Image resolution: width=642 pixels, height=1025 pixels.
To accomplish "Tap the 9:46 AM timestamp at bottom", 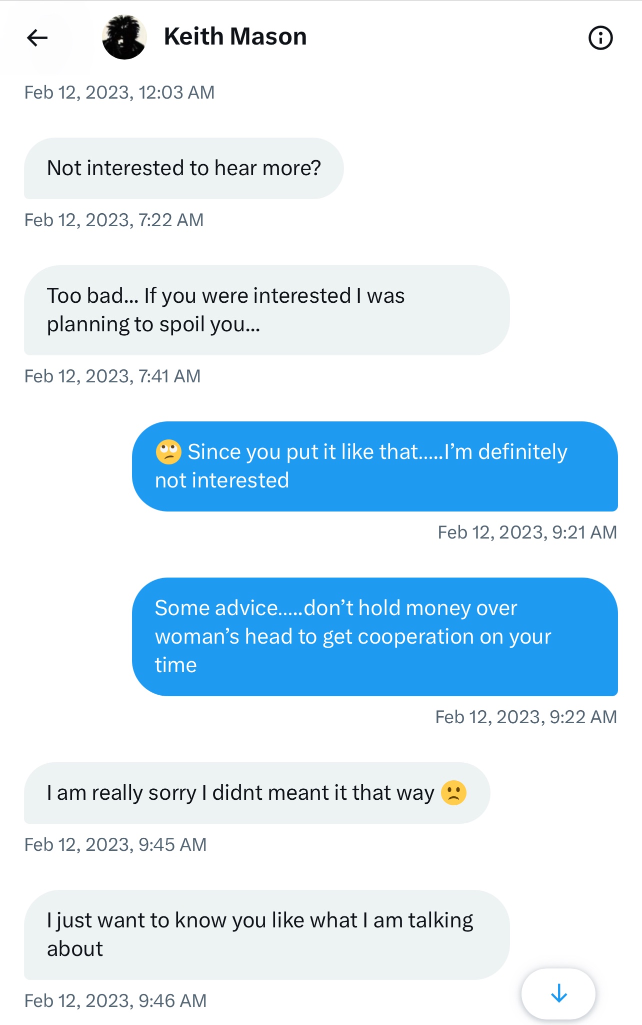I will (115, 1001).
